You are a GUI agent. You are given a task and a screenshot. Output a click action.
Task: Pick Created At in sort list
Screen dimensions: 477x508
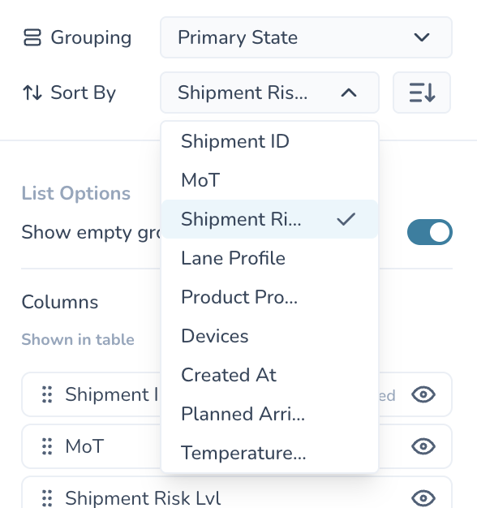pos(270,375)
